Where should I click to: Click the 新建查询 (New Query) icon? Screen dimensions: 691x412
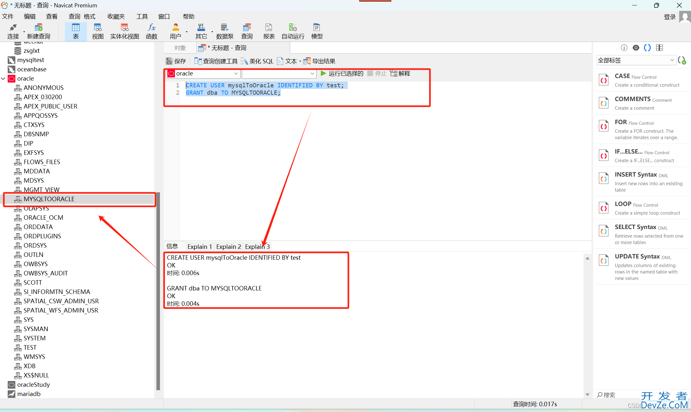point(39,31)
